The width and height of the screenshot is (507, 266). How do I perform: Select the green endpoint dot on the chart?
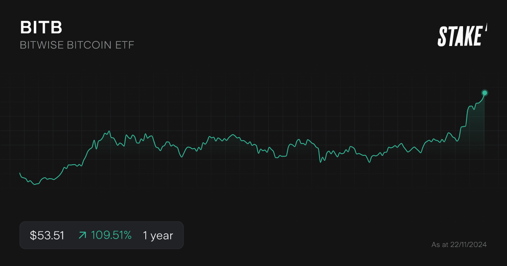pyautogui.click(x=484, y=93)
